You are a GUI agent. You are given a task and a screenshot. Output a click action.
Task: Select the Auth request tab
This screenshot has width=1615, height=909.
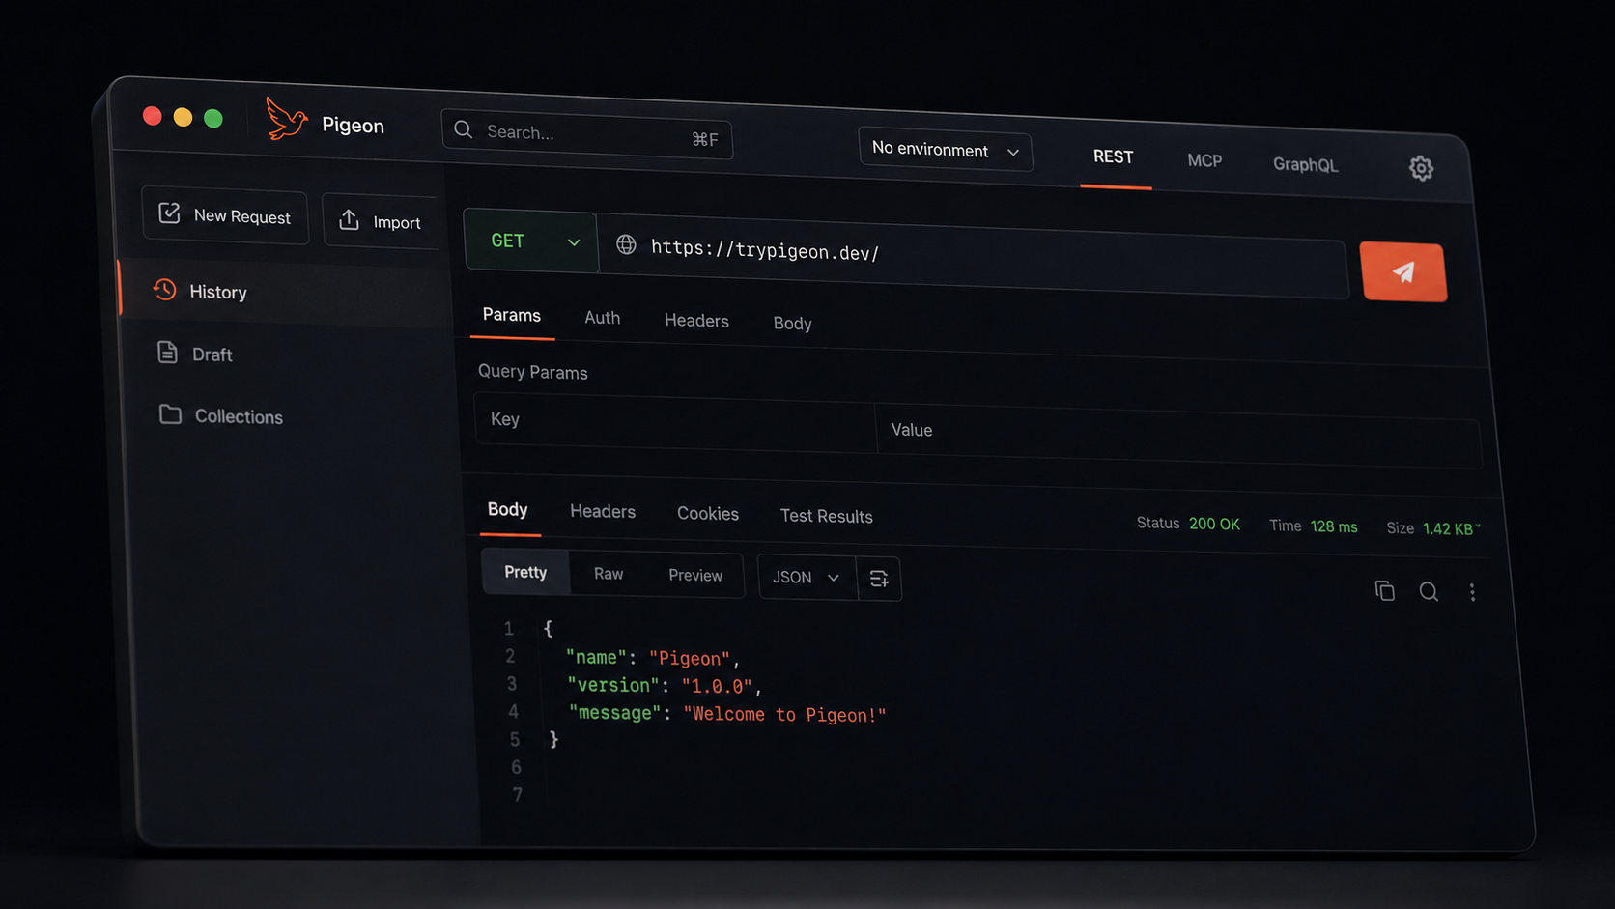pyautogui.click(x=602, y=318)
